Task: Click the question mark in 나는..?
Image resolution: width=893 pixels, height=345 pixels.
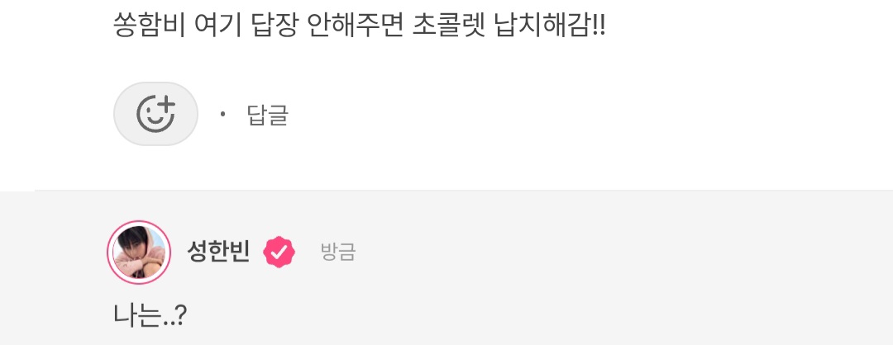Action: pyautogui.click(x=179, y=315)
